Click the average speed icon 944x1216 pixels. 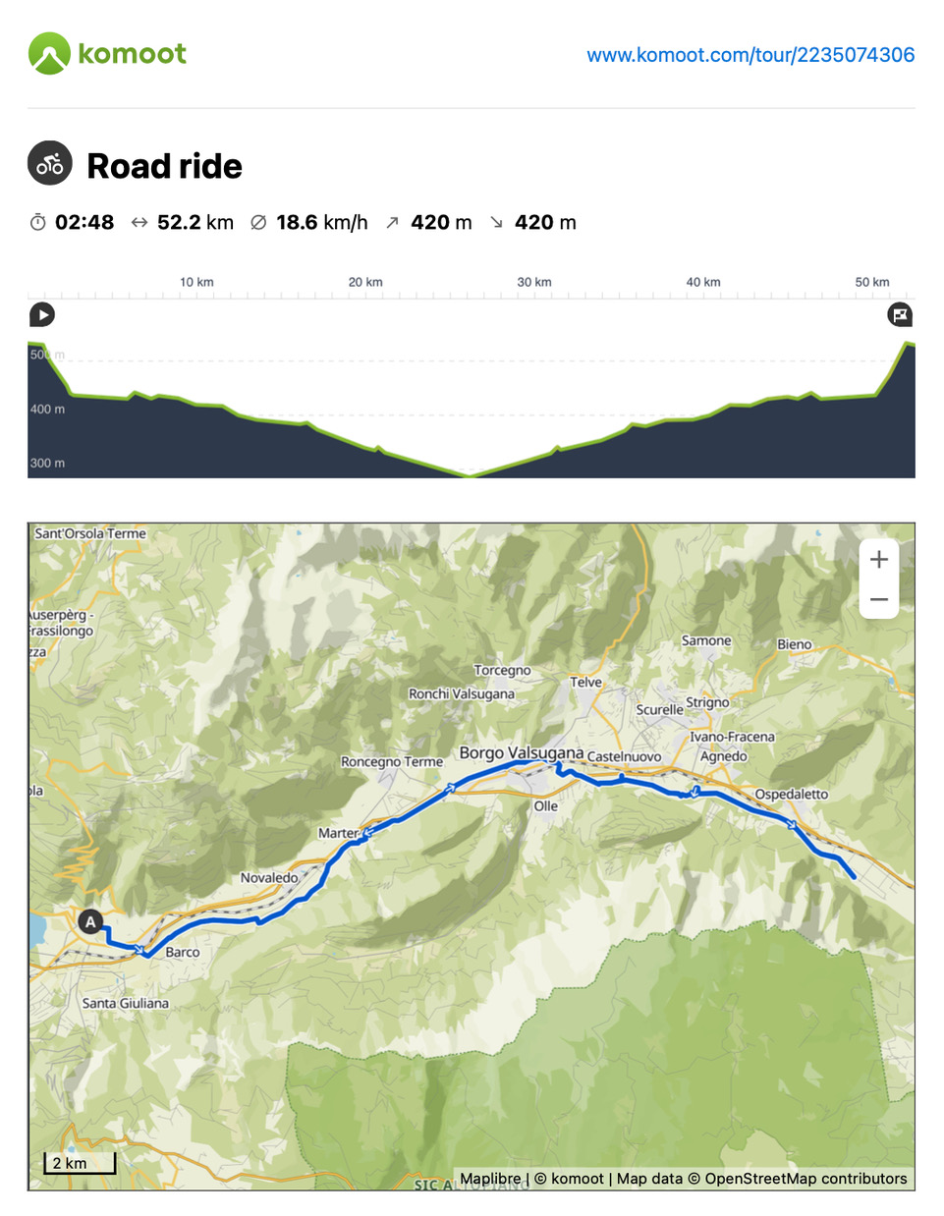click(x=258, y=223)
